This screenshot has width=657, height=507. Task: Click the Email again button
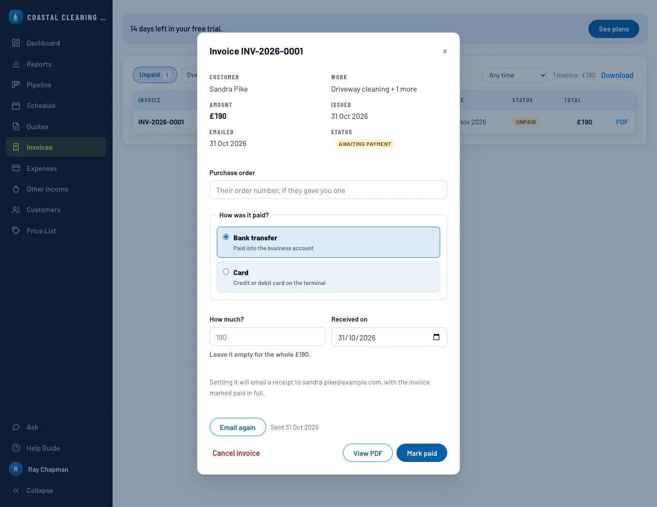(238, 427)
